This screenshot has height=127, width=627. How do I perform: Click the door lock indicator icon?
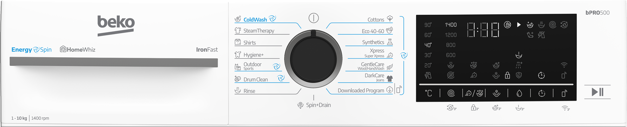tap(508, 25)
